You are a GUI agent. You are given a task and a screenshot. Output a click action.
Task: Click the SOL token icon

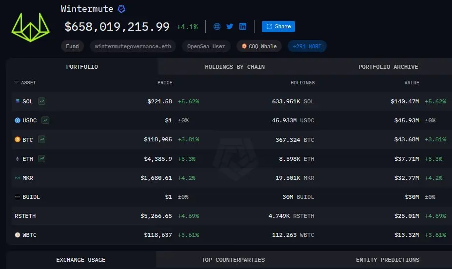coord(17,101)
